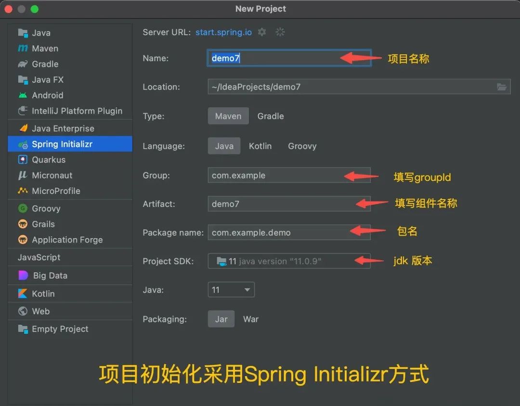Click the Java FX folder icon
This screenshot has width=520, height=406.
(x=23, y=79)
